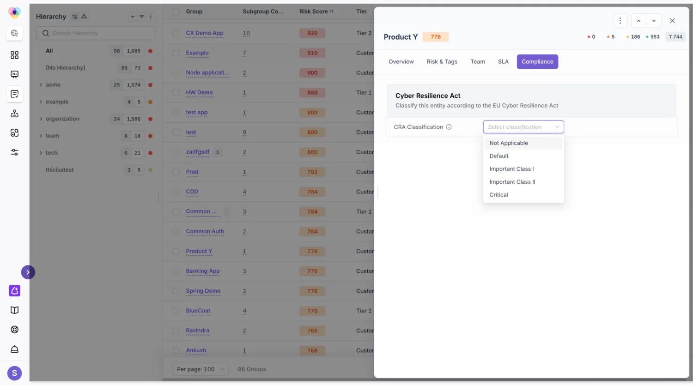Viewport: 693px width, 385px height.
Task: Open the notifications bell icon in sidebar
Action: tap(14, 349)
